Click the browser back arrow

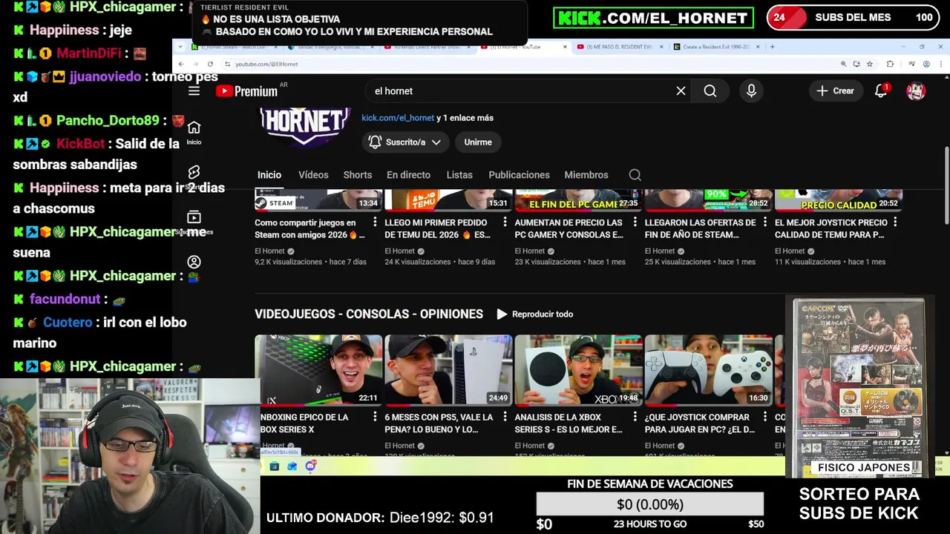click(x=180, y=64)
